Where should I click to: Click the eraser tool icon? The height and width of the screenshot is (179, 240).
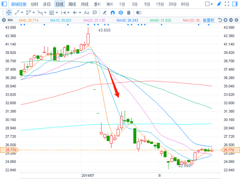[105, 13]
